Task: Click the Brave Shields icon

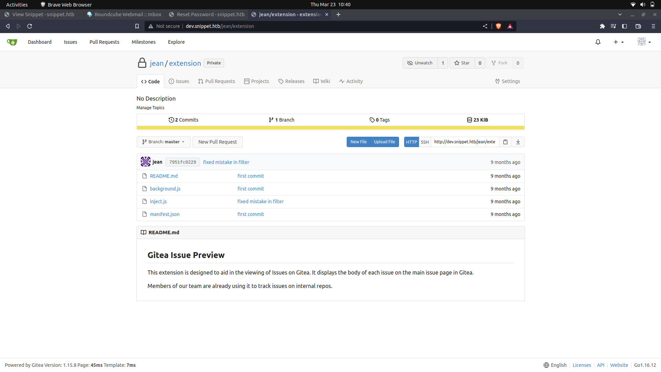Action: pos(499,26)
